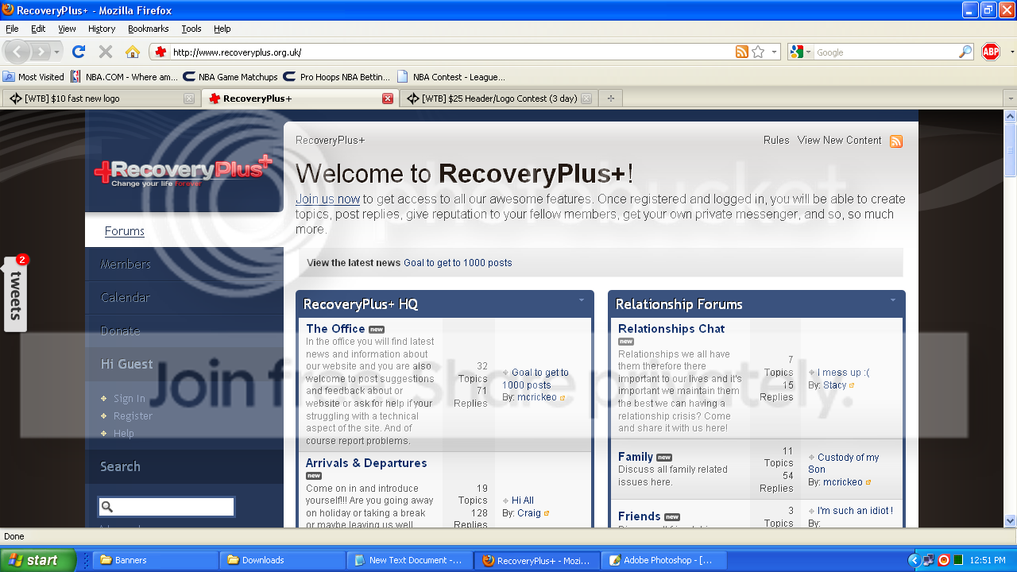Reload the current page

[x=78, y=52]
